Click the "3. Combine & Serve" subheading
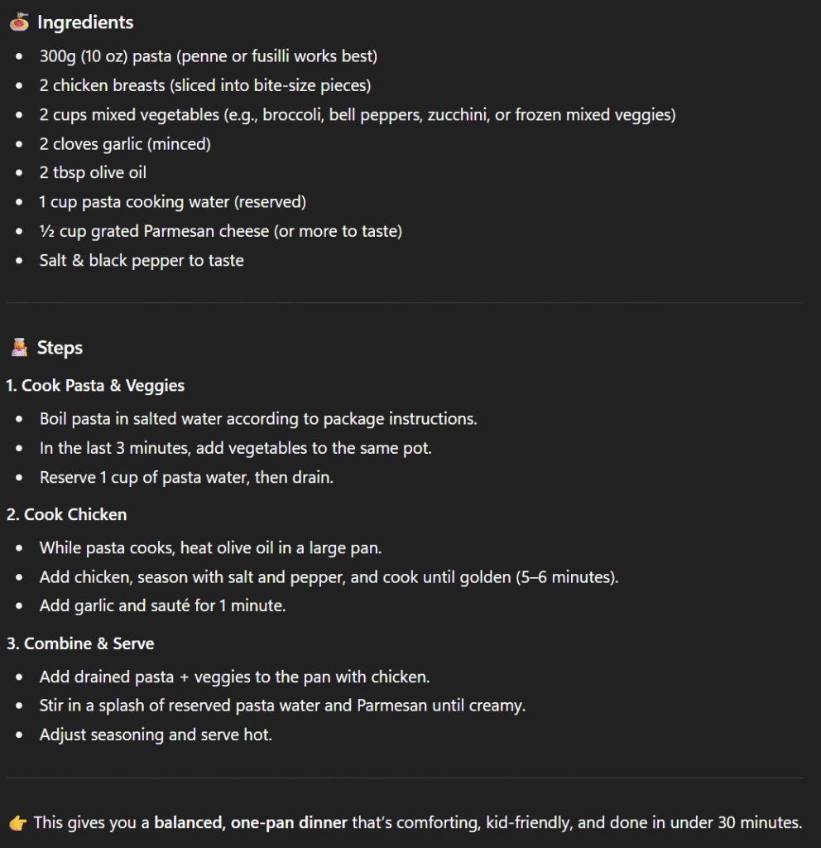The image size is (821, 848). coord(80,644)
